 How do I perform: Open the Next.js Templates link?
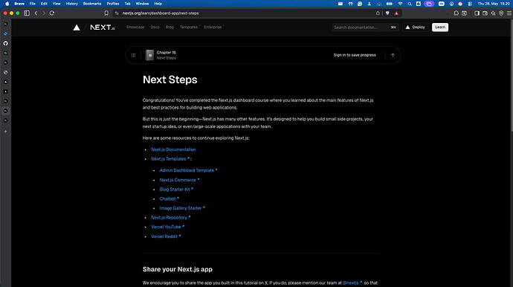pyautogui.click(x=170, y=159)
